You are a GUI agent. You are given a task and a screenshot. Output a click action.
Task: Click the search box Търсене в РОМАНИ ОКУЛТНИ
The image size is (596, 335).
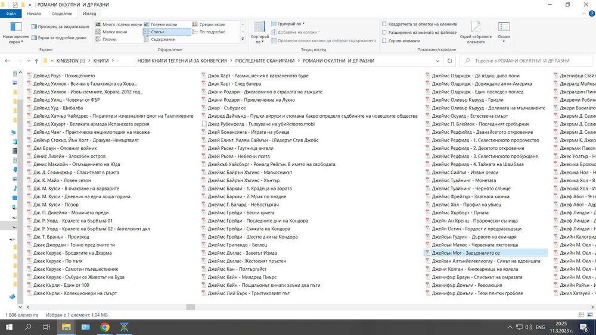pos(526,61)
